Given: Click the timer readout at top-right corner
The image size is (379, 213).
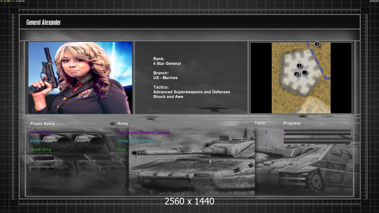Looking at the screenshot, I should 374,1.
